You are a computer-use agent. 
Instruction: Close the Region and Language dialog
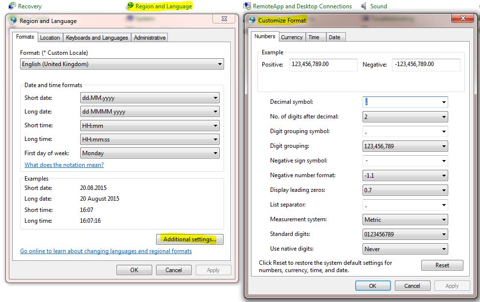[x=224, y=19]
